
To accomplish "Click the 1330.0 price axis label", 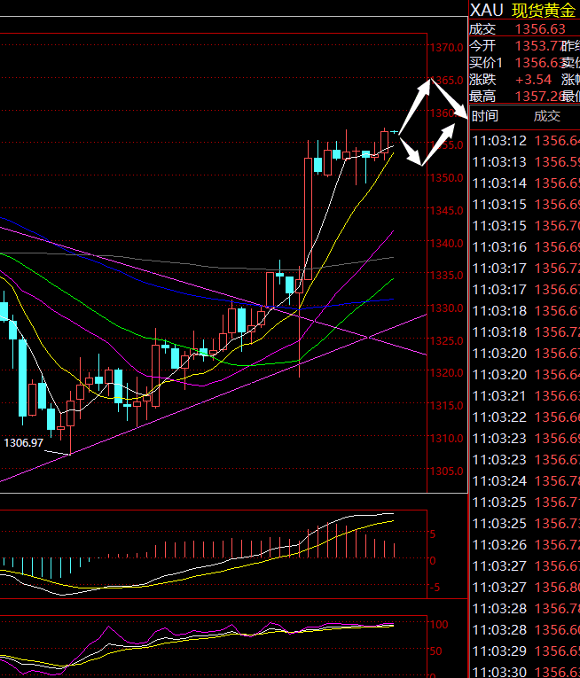I will coord(446,308).
